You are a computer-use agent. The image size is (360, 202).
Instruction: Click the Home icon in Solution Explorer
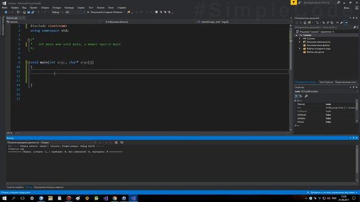[305, 22]
